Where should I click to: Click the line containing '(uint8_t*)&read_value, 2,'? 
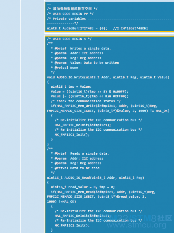tap(97, 197)
